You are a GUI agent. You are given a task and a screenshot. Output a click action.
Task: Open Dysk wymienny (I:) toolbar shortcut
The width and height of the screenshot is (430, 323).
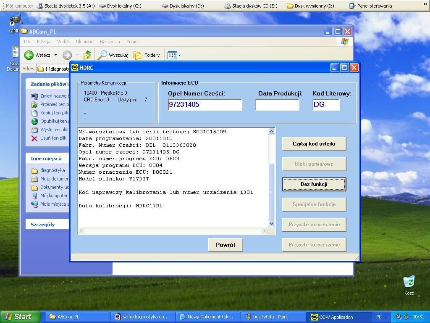(x=310, y=6)
